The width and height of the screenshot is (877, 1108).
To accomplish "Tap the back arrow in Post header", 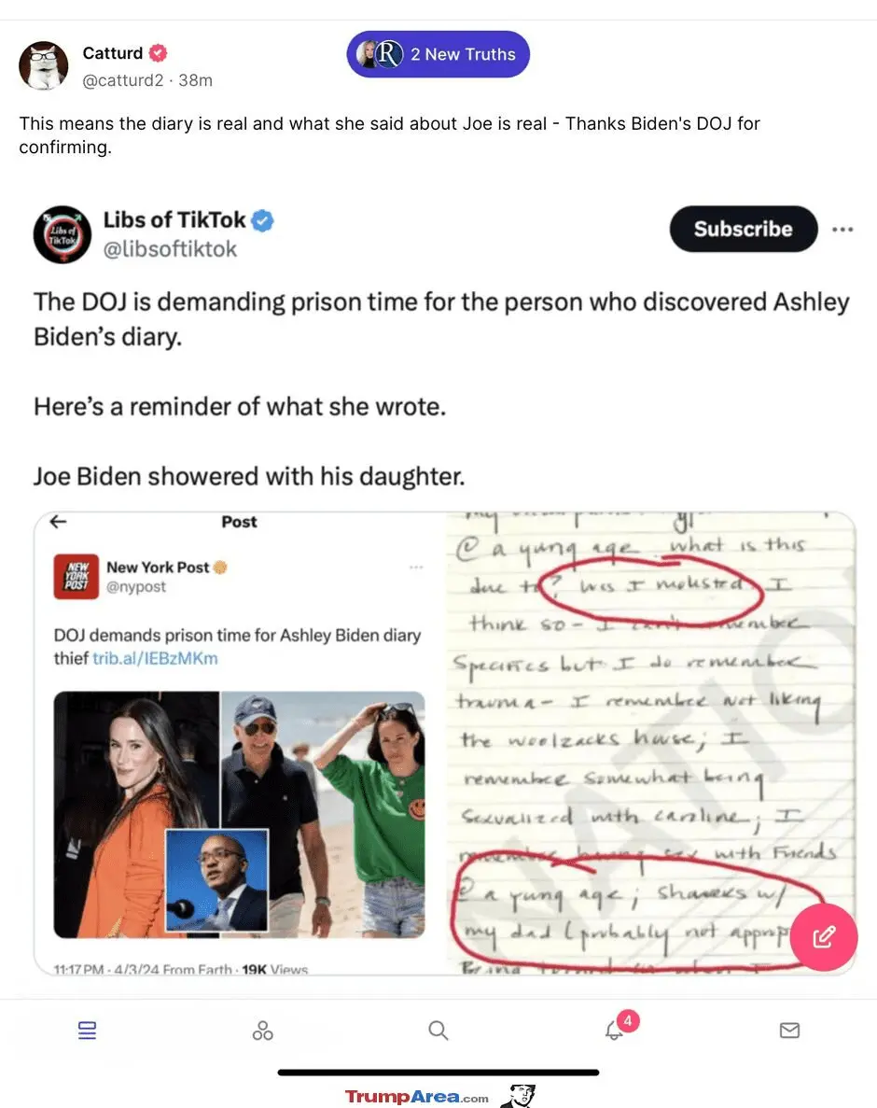I will (x=58, y=522).
